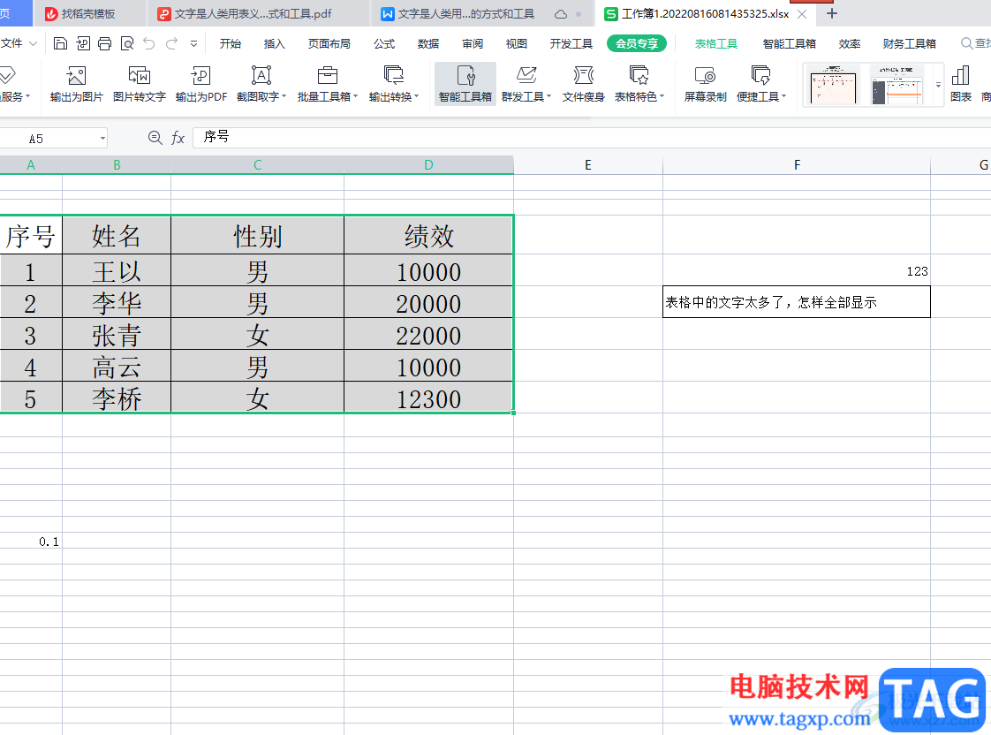Click the export-to-PDF icon beside Save
The image size is (991, 735).
pos(83,43)
